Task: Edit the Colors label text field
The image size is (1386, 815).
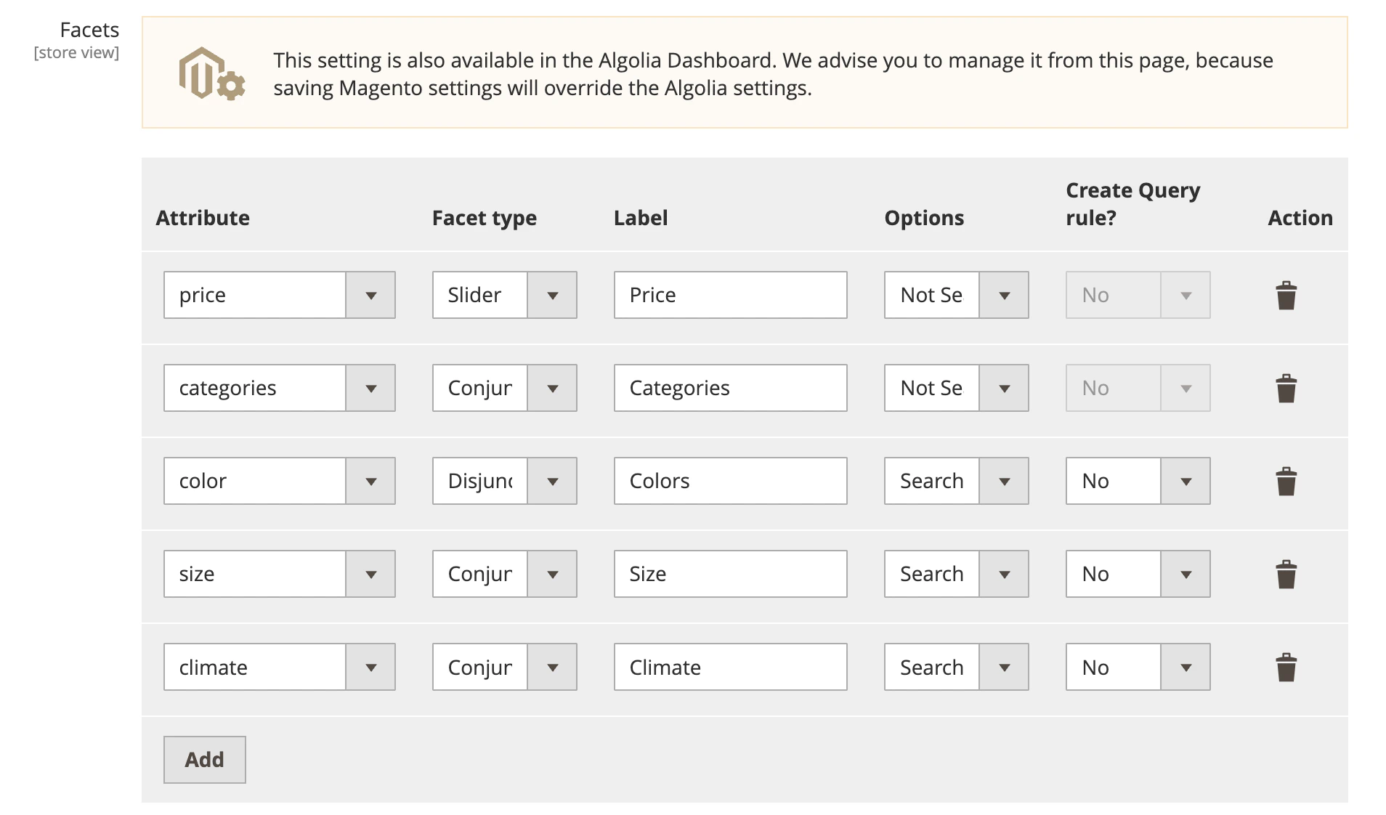Action: coord(729,480)
